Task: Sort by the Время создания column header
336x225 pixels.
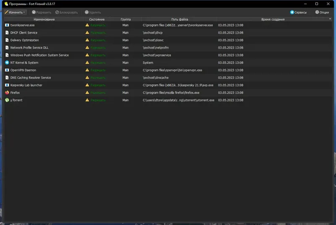Action: pos(273,19)
